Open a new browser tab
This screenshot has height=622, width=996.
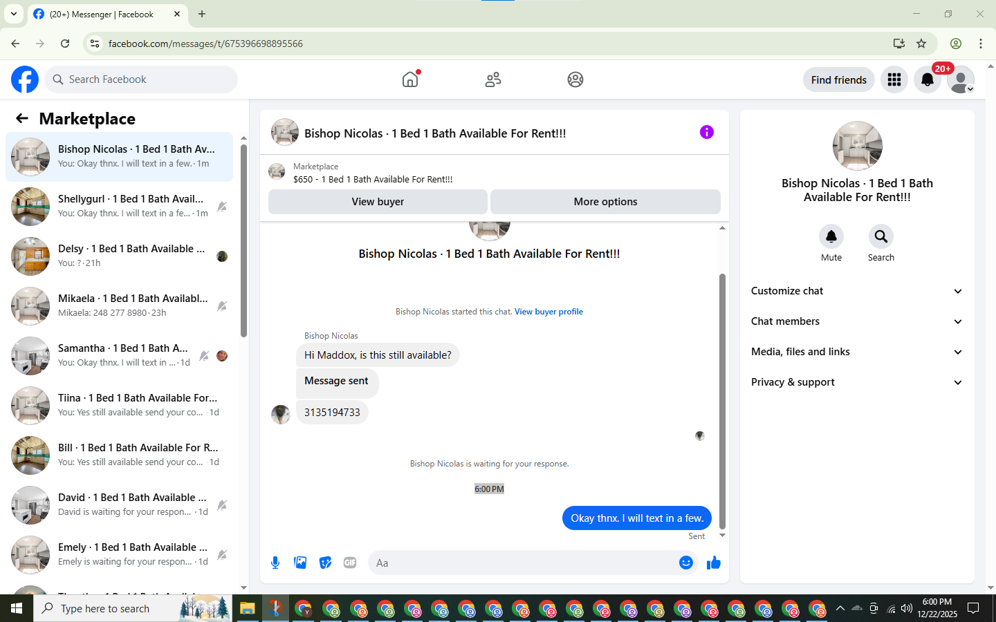click(202, 14)
